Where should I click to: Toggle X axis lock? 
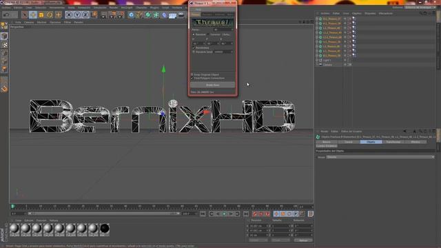(x=69, y=14)
